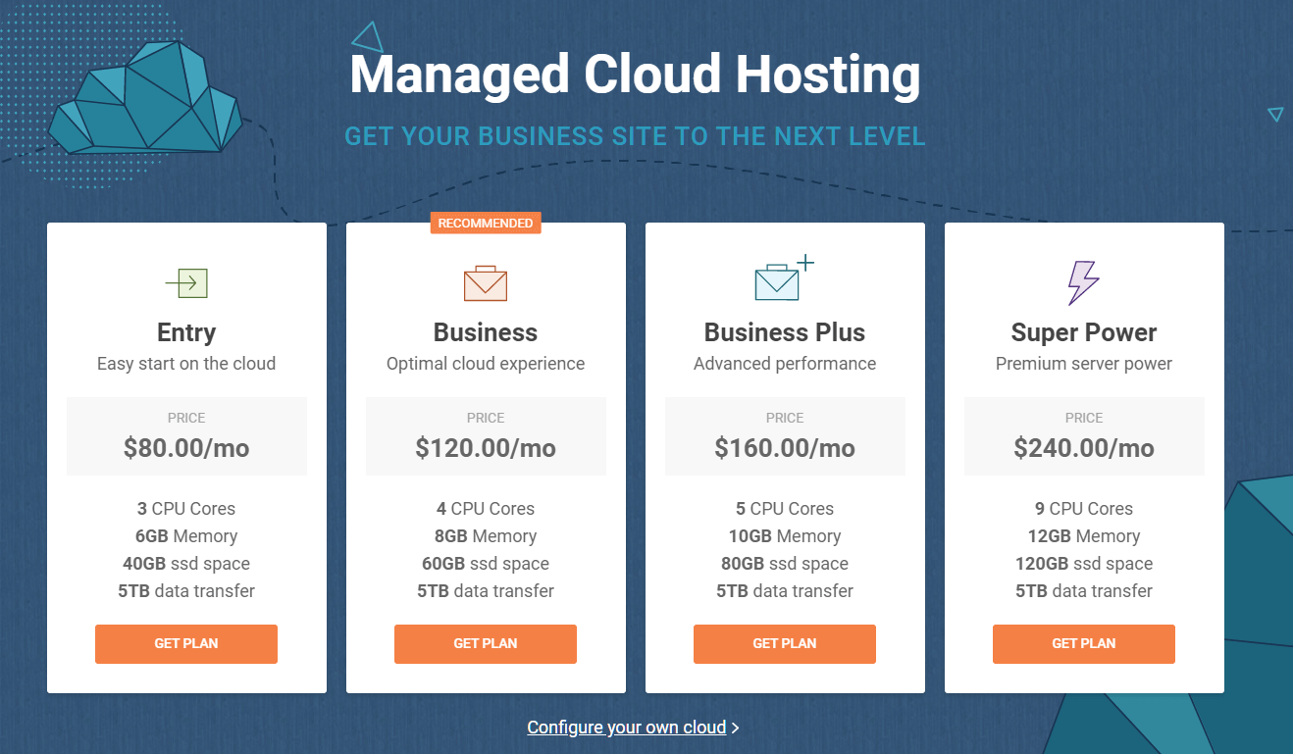This screenshot has width=1293, height=754.
Task: Click the Super Power lightning bolt icon
Action: click(1083, 282)
